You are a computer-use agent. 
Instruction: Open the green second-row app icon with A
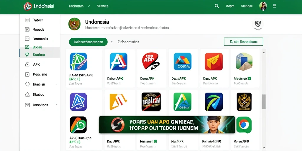tap(182, 102)
